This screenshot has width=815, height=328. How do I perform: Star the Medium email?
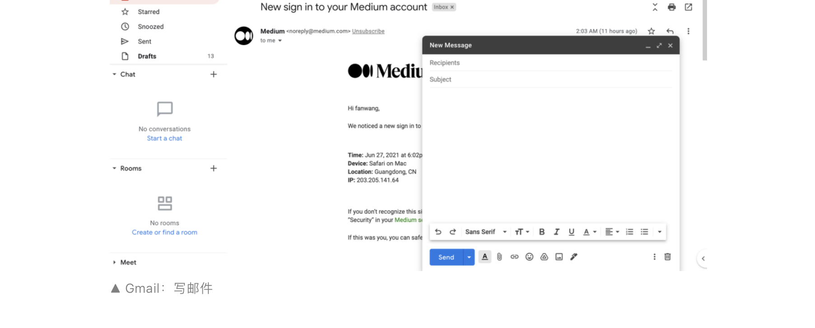(x=651, y=31)
